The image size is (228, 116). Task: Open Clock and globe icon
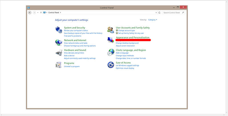[x=111, y=52]
